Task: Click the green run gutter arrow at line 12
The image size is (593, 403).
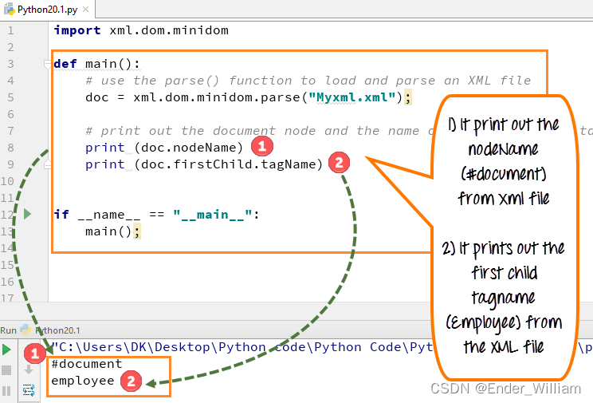Action: pyautogui.click(x=27, y=215)
